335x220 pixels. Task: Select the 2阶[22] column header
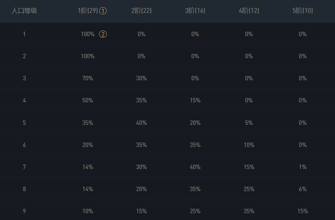tap(142, 11)
